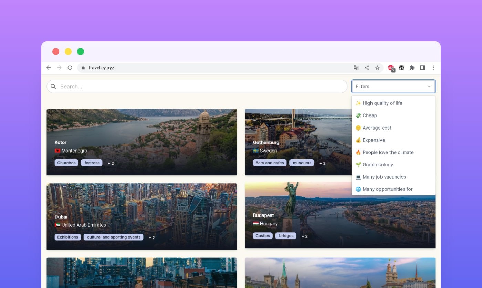The width and height of the screenshot is (482, 288).
Task: Focus the Search... input field
Action: tap(197, 86)
